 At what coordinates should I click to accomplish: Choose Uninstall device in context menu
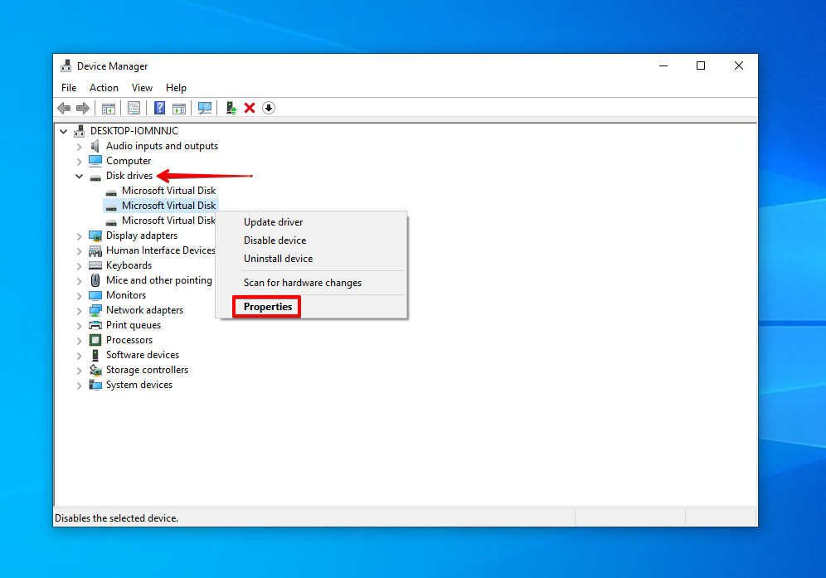[x=278, y=259]
